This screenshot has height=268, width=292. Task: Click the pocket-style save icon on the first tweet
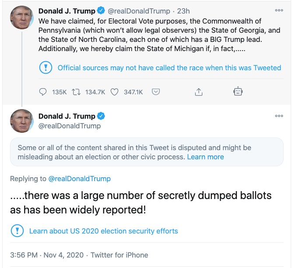(155, 92)
